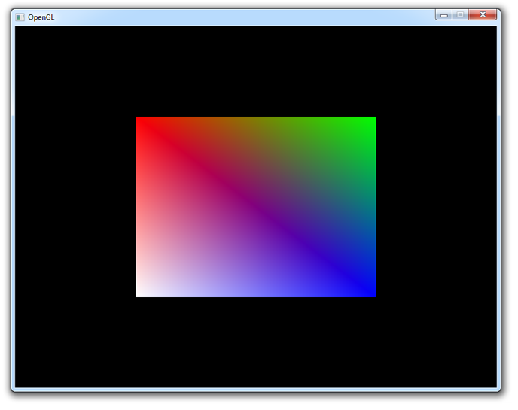
Task: Click the OpenGL window's title bar icon
Action: pyautogui.click(x=20, y=17)
